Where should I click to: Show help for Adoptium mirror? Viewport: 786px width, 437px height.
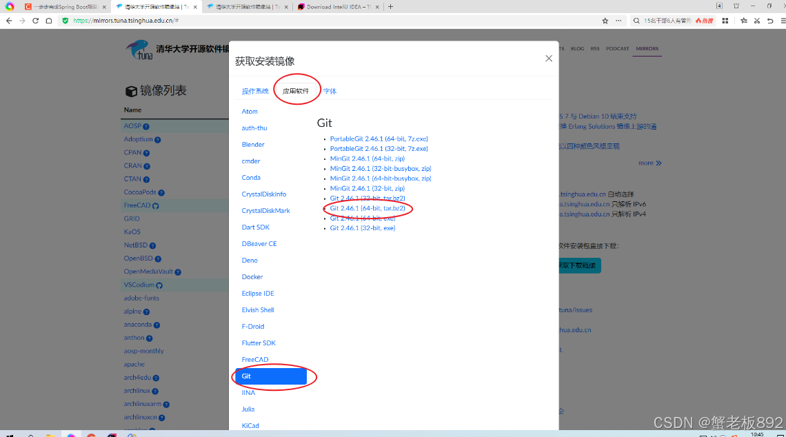point(158,140)
